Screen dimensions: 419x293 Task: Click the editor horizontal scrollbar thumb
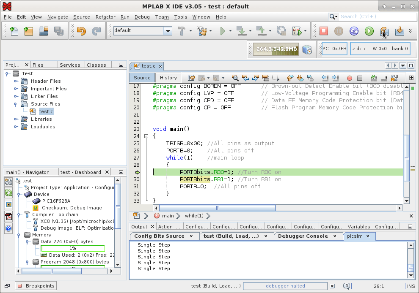pyautogui.click(x=217, y=208)
